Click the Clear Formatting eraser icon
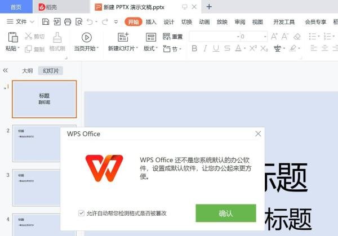Image resolution: width=338 pixels, height=236 pixels. (297, 37)
